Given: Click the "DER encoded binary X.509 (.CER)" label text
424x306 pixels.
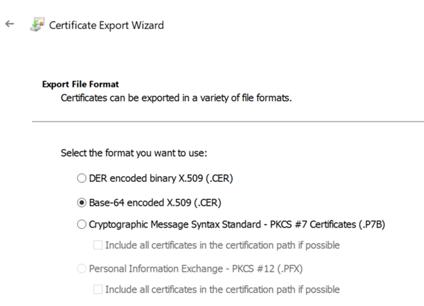Looking at the screenshot, I should pyautogui.click(x=155, y=177).
